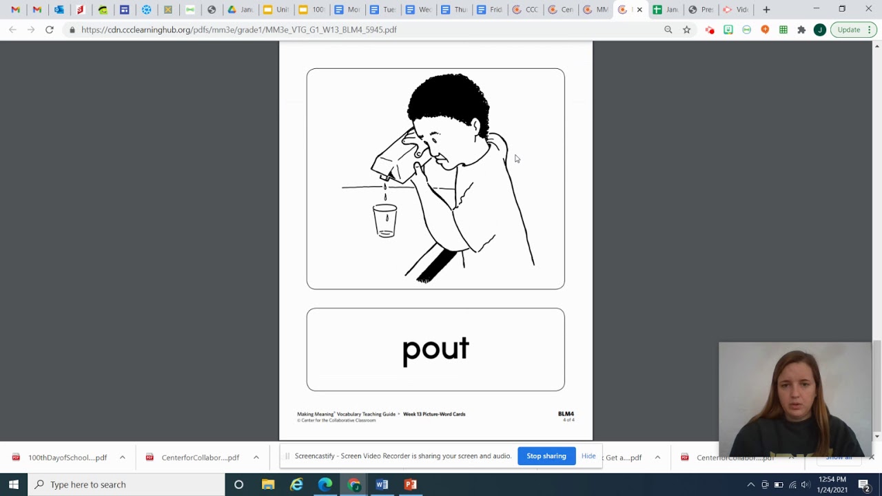
Task: Open the Extensions puzzle menu
Action: 801,30
